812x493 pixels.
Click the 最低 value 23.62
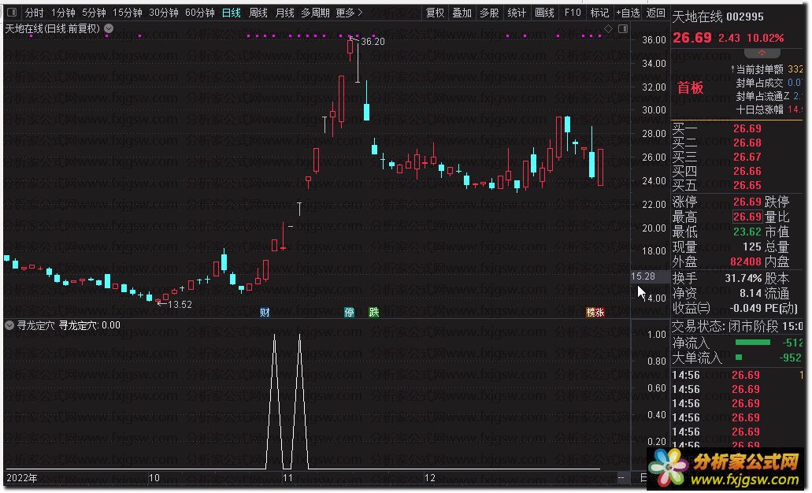[x=747, y=232]
